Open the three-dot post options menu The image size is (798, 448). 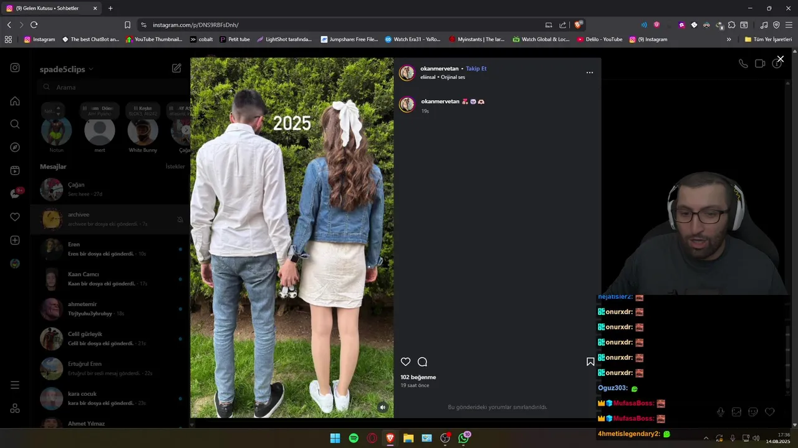point(589,73)
